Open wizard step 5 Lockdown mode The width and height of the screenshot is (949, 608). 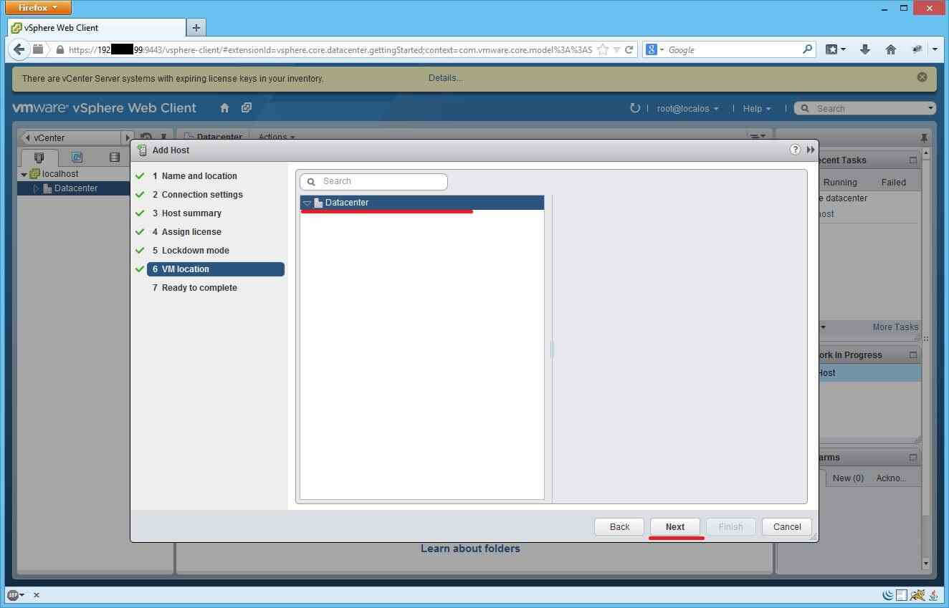[x=196, y=251]
